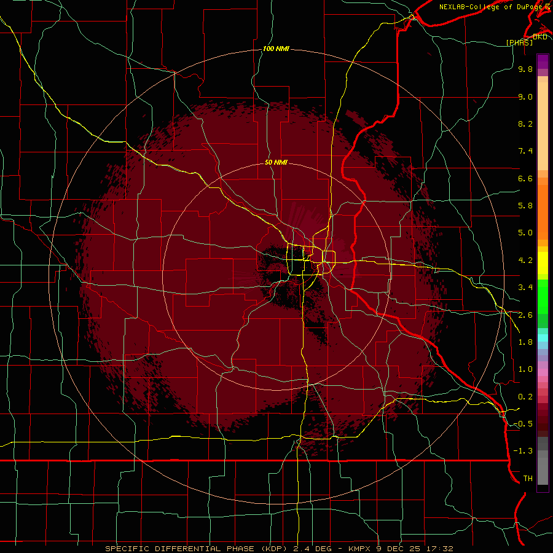The image size is (553, 553).
Task: Click the [PHAS] legend header
Action: click(519, 43)
